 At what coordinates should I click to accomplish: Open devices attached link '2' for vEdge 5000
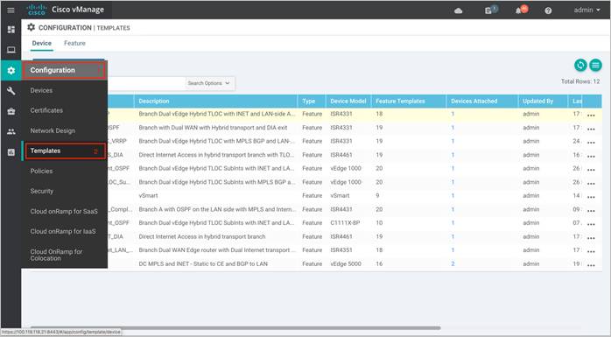453,263
